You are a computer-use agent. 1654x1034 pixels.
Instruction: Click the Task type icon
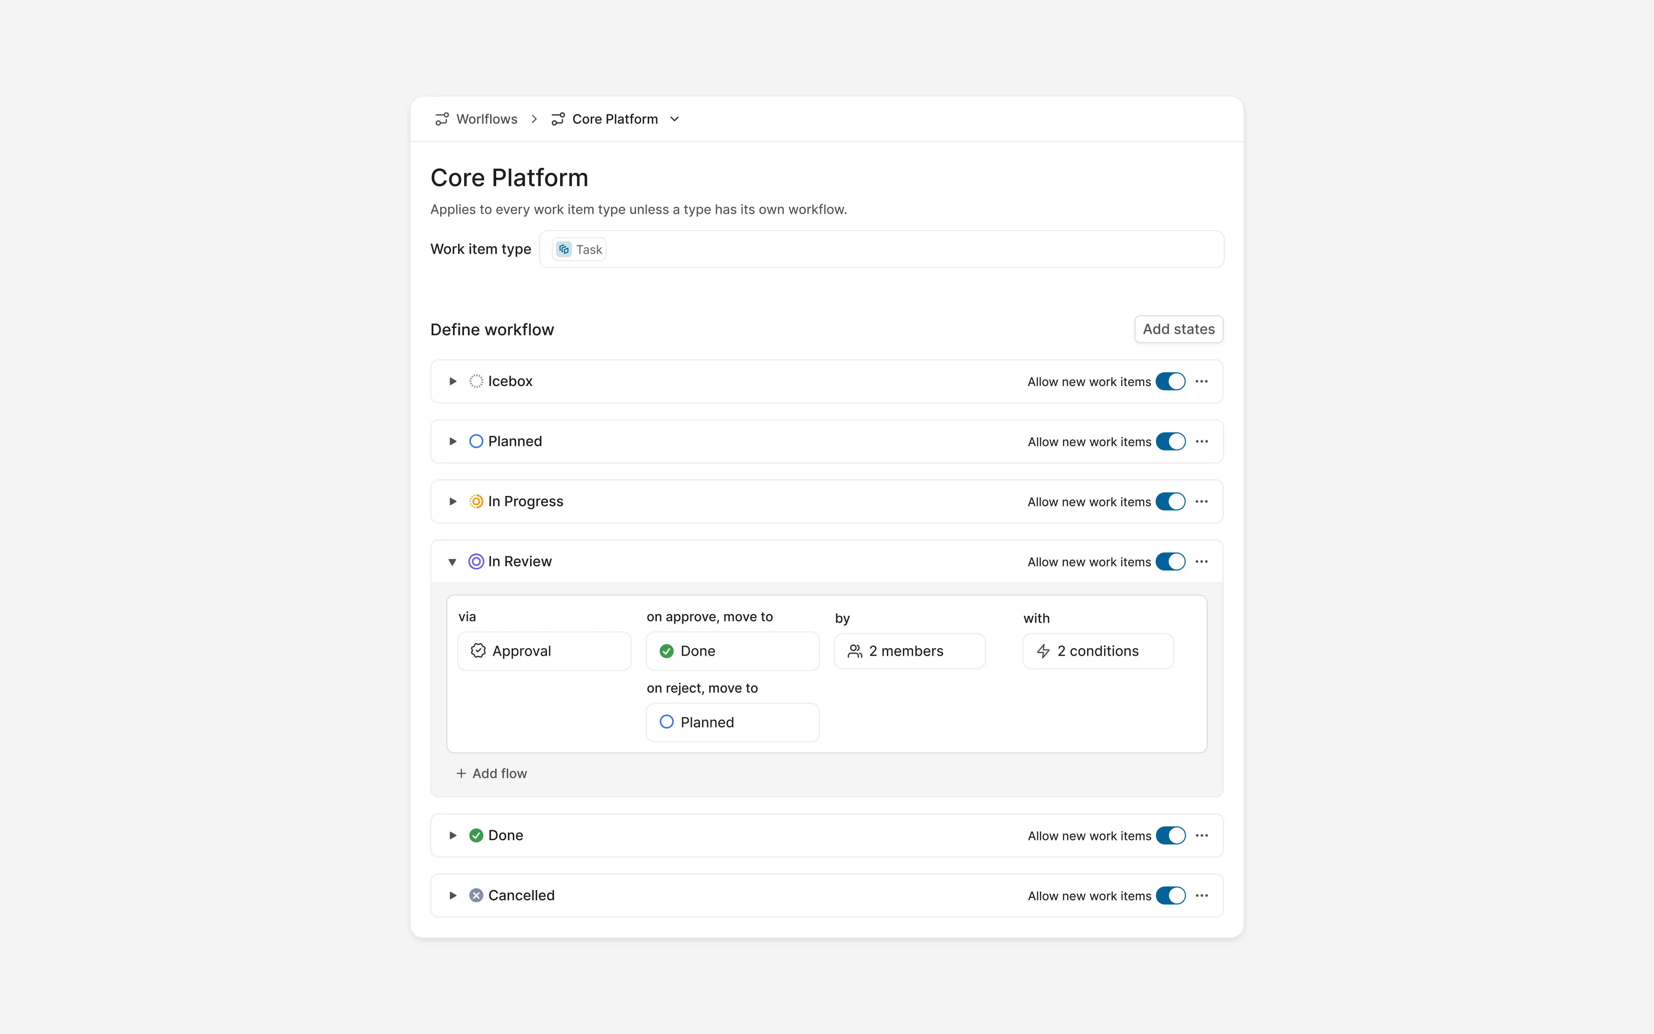tap(564, 250)
